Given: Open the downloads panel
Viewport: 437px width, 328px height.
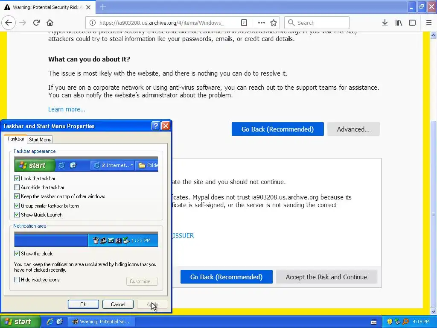Looking at the screenshot, I should click(x=385, y=23).
